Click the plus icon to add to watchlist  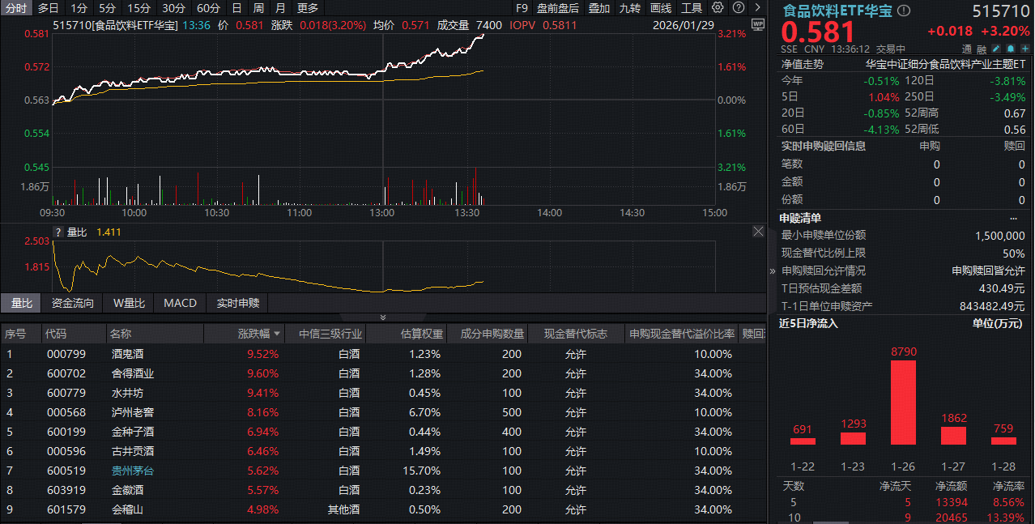(x=1025, y=49)
